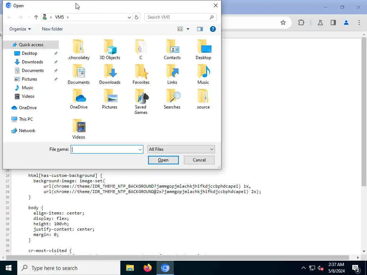Open the muted volume tray icon

pos(320,268)
